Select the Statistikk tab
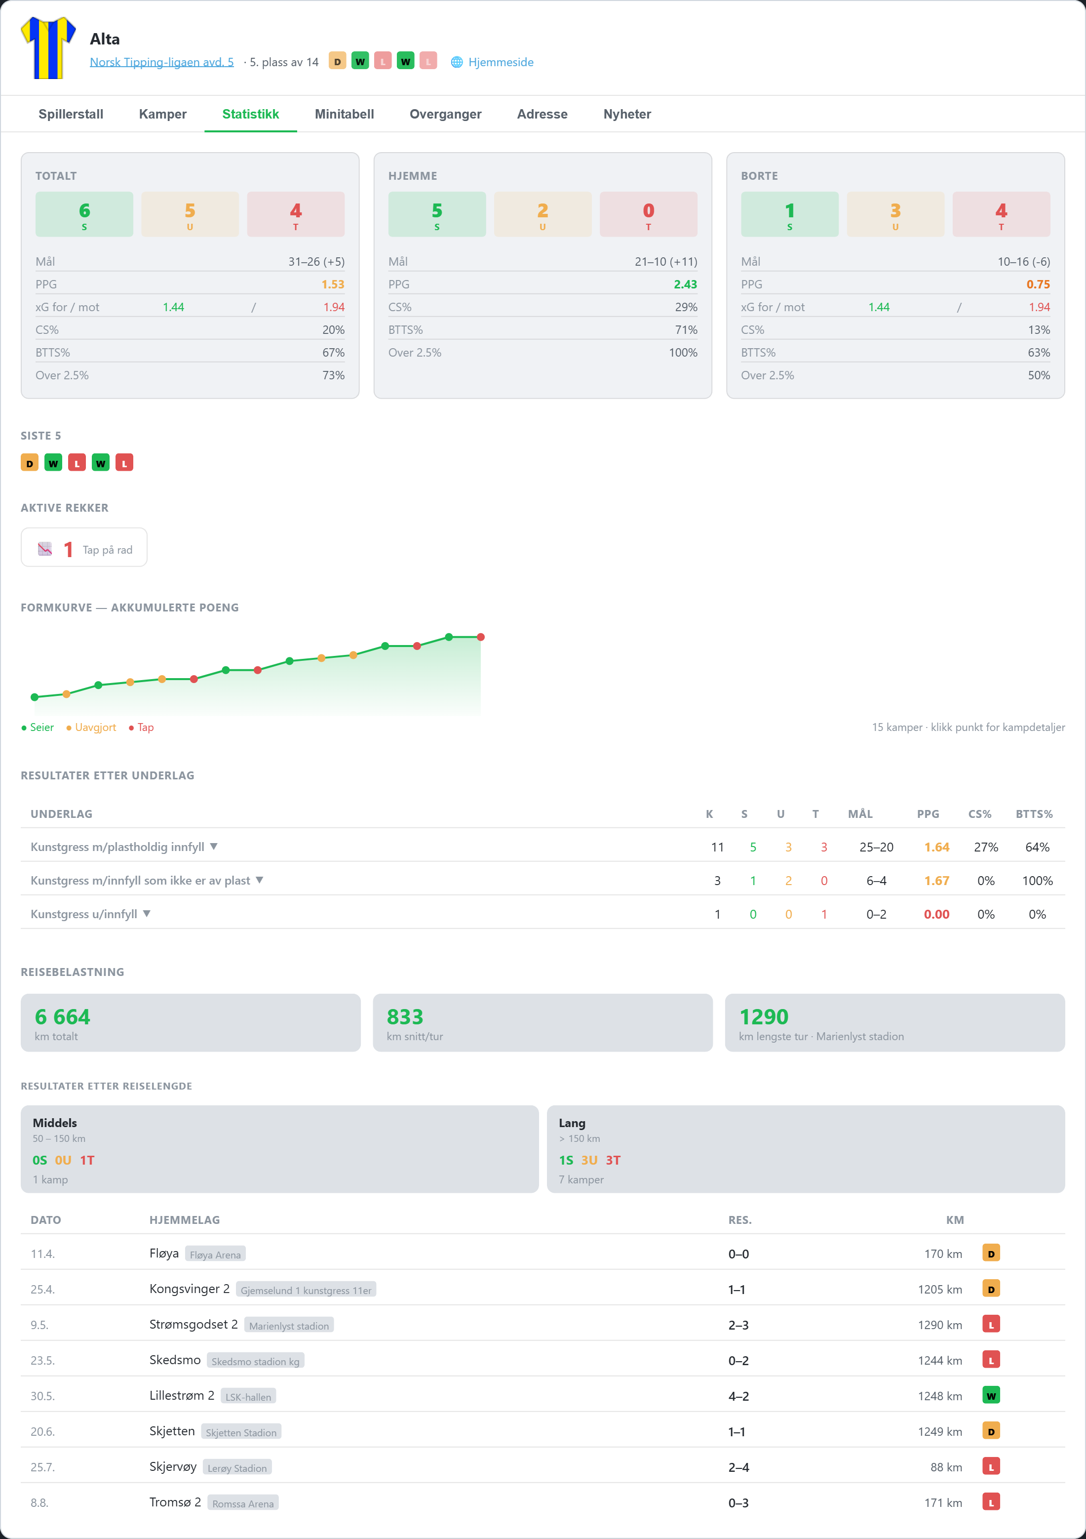The width and height of the screenshot is (1086, 1539). 251,114
